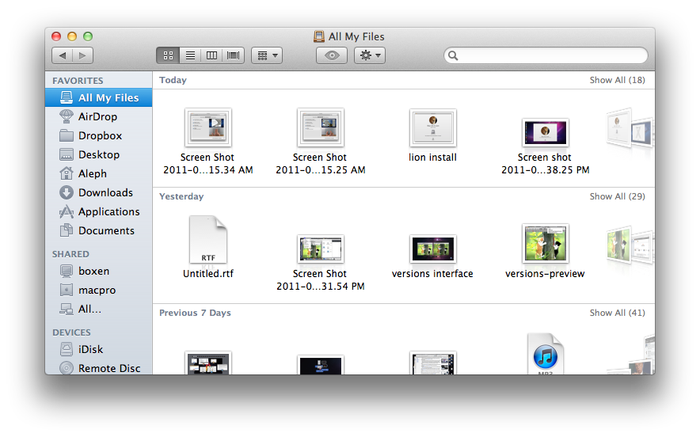Open Desktop in the sidebar
Viewport: 700px width, 437px height.
point(99,154)
